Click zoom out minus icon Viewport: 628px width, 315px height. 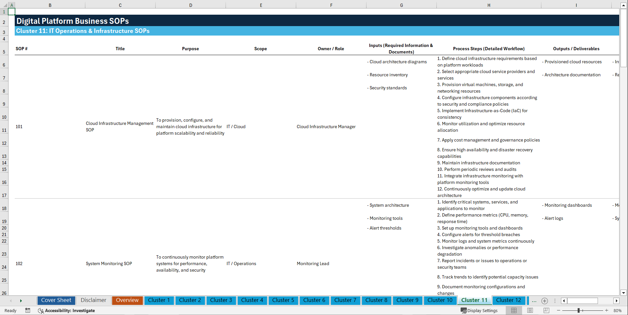click(559, 310)
